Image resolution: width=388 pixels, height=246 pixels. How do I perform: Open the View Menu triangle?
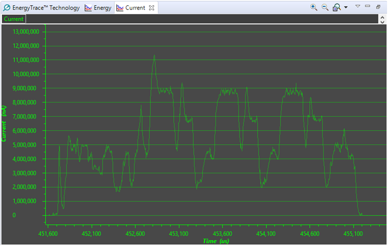357,6
